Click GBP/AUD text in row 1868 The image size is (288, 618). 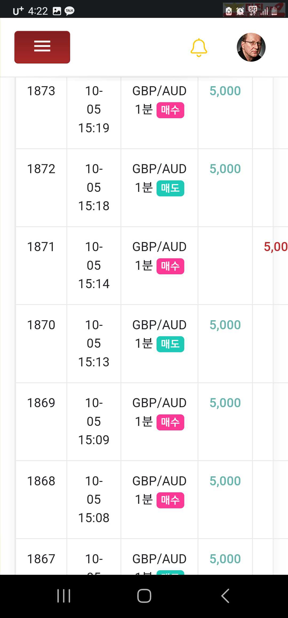pyautogui.click(x=159, y=481)
